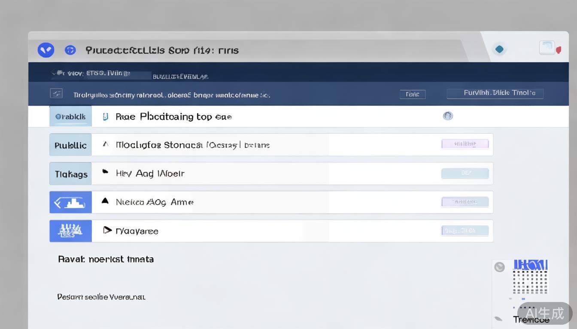
Task: Expand the Stonacat row with the up chevron
Action: [105, 145]
